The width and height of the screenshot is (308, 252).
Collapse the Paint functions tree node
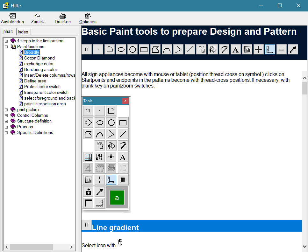click(6, 47)
